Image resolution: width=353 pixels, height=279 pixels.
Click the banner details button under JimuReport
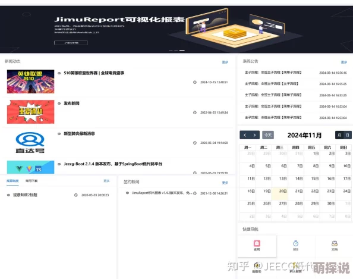pyautogui.click(x=71, y=43)
